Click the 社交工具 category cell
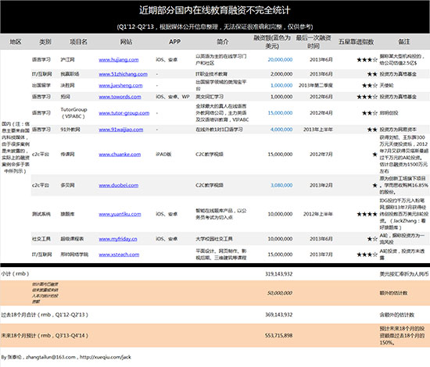This screenshot has height=367, width=430. (x=41, y=239)
